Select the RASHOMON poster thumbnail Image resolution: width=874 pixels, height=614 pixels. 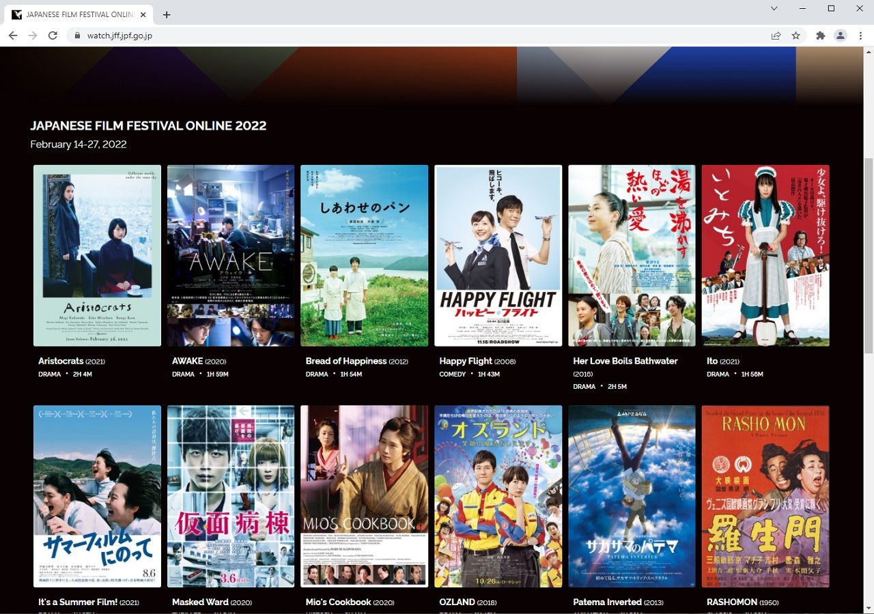[765, 496]
